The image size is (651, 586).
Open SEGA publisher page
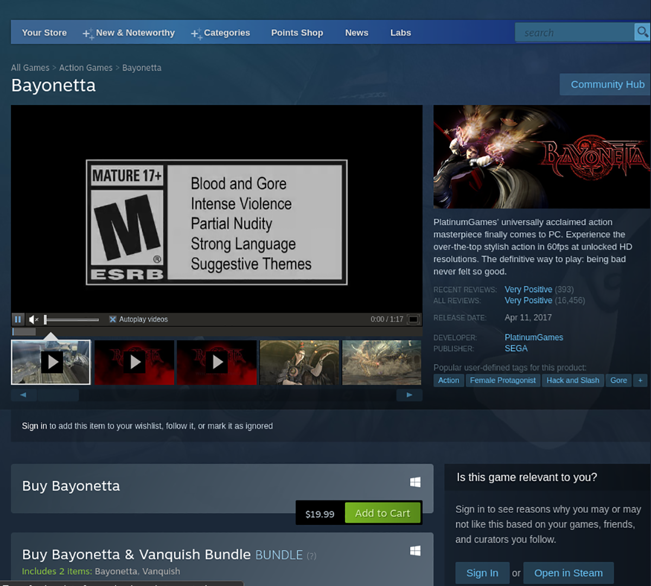tap(516, 348)
